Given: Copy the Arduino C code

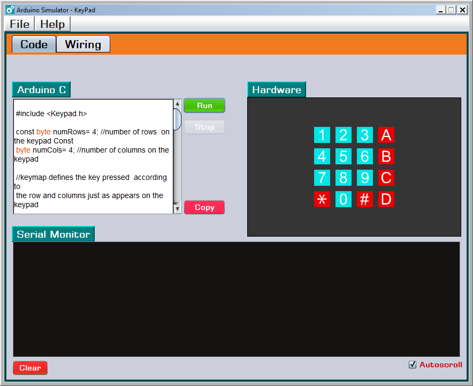Looking at the screenshot, I should pyautogui.click(x=204, y=207).
